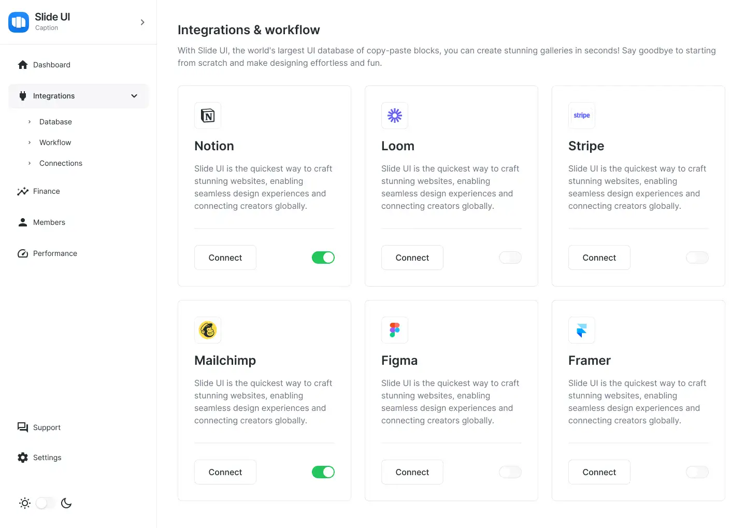The image size is (746, 528).
Task: Switch on the Framer integration toggle
Action: pyautogui.click(x=697, y=472)
